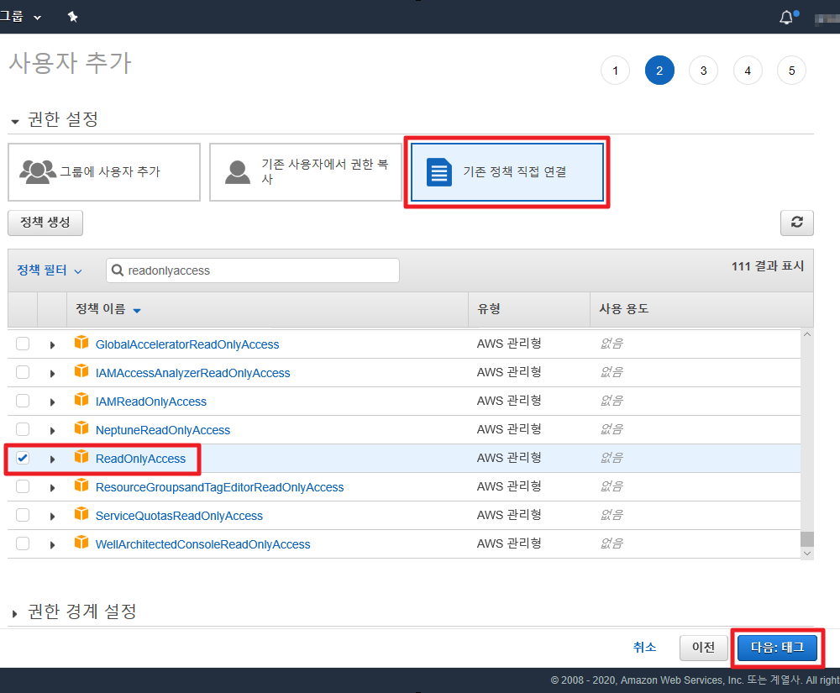
Task: Click the 이전 button
Action: pyautogui.click(x=703, y=648)
